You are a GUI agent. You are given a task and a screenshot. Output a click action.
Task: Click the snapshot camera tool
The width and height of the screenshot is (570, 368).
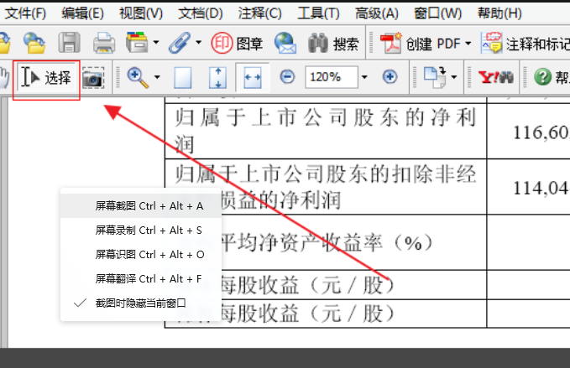pos(93,78)
